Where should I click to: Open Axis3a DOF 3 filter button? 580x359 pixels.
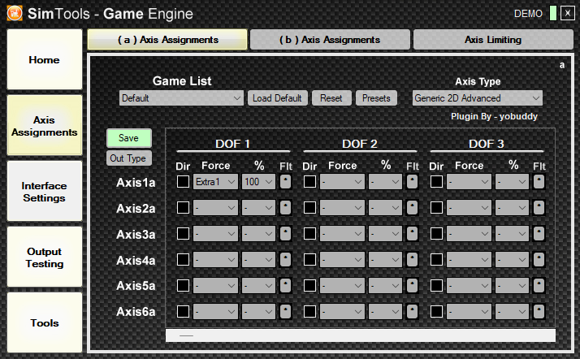539,234
